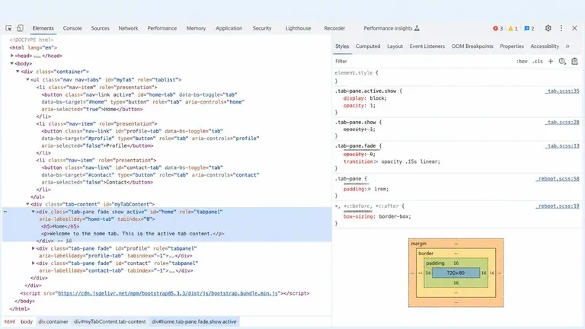
Task: Toggle element state with :hov
Action: [522, 61]
